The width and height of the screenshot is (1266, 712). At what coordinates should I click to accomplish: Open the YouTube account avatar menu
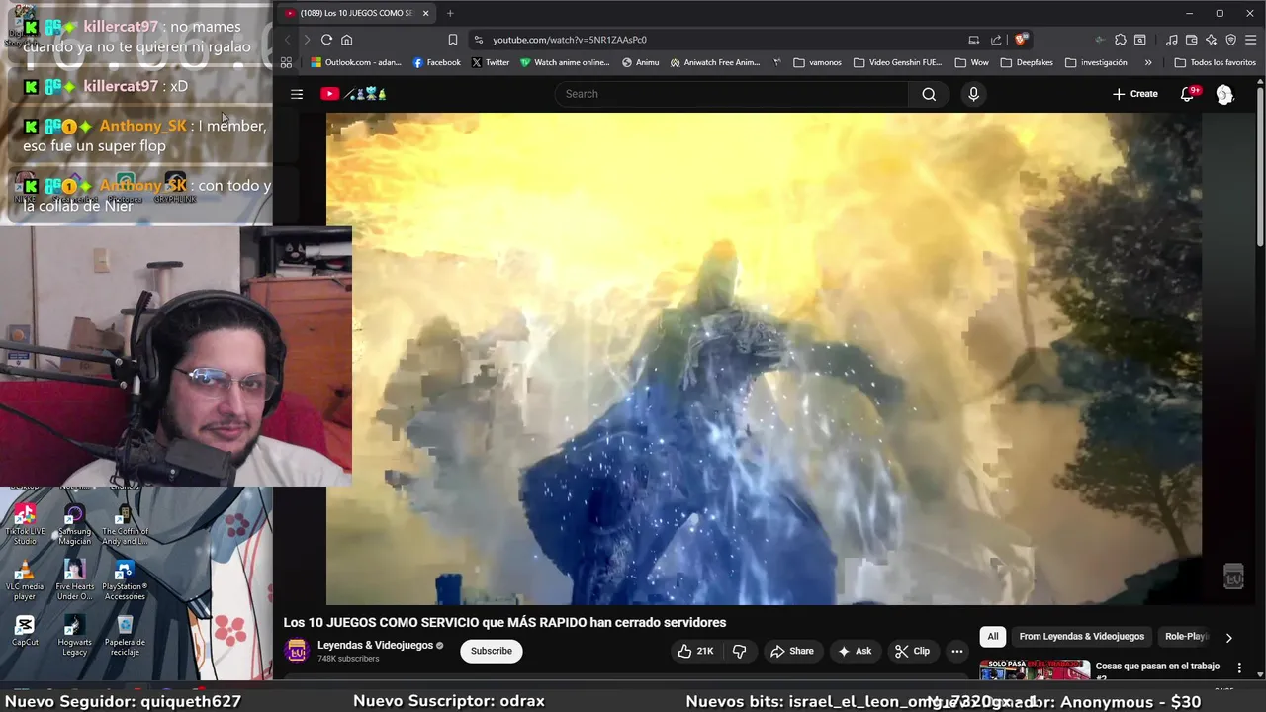(1225, 94)
